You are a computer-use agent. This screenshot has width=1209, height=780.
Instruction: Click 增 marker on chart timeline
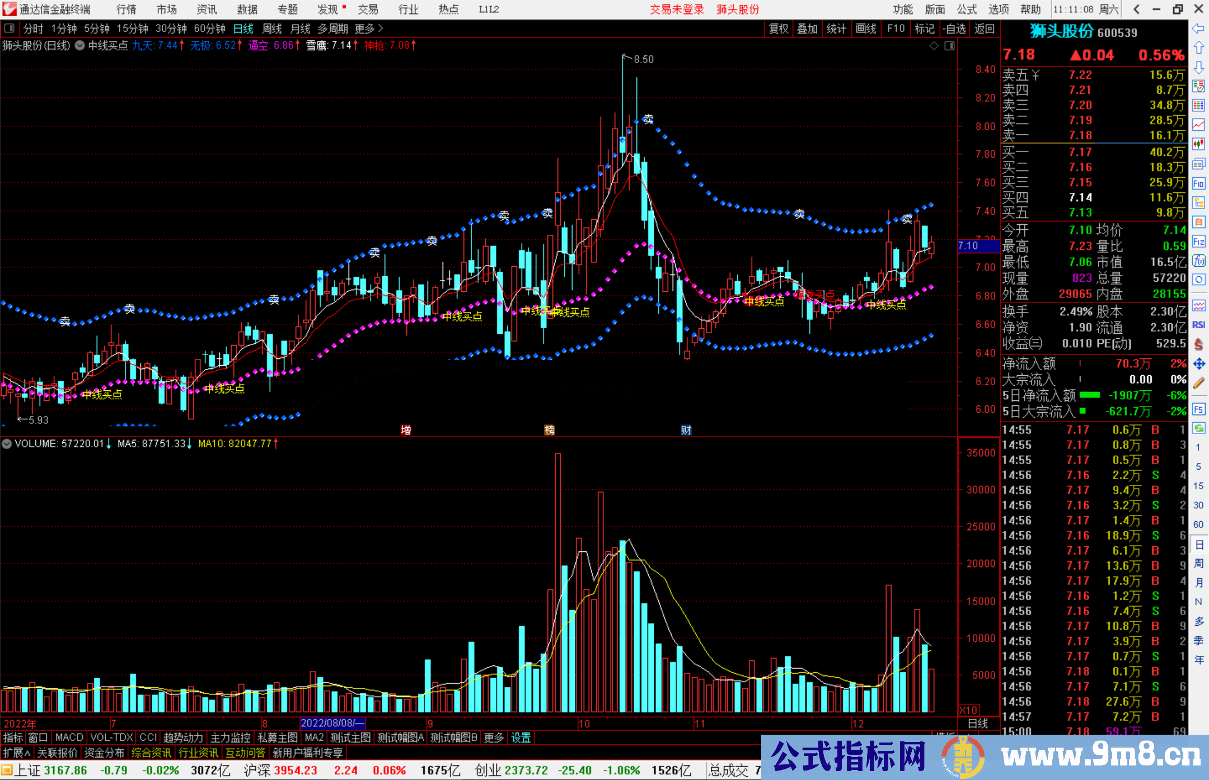point(406,430)
